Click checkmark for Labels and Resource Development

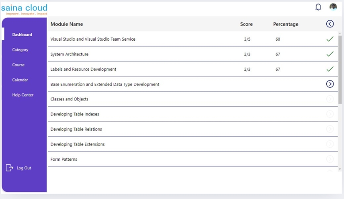(330, 69)
